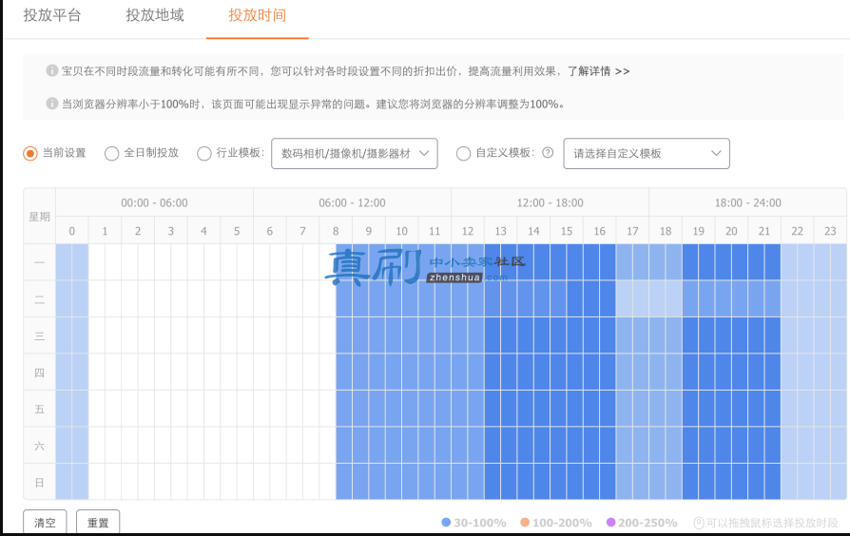850x536 pixels.
Task: Click the info icon beside the 当浏览器分辨率 notice
Action: click(52, 104)
